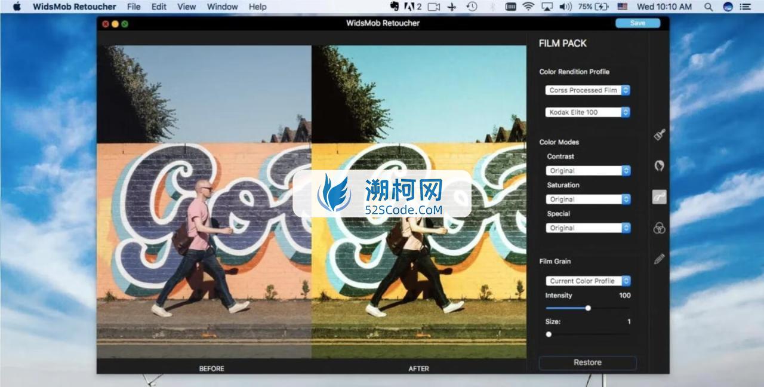Viewport: 764px width, 387px height.
Task: Open the Window menu
Action: [x=222, y=7]
